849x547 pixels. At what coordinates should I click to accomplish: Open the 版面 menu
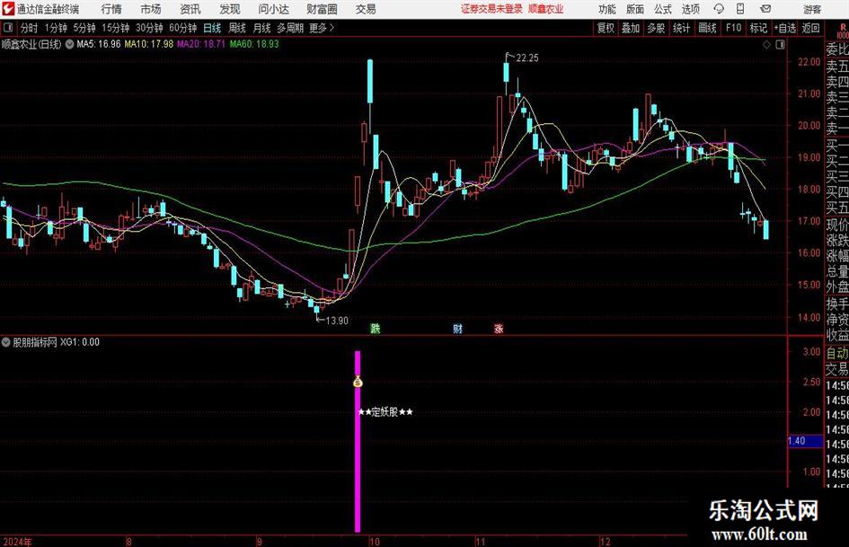pyautogui.click(x=635, y=9)
